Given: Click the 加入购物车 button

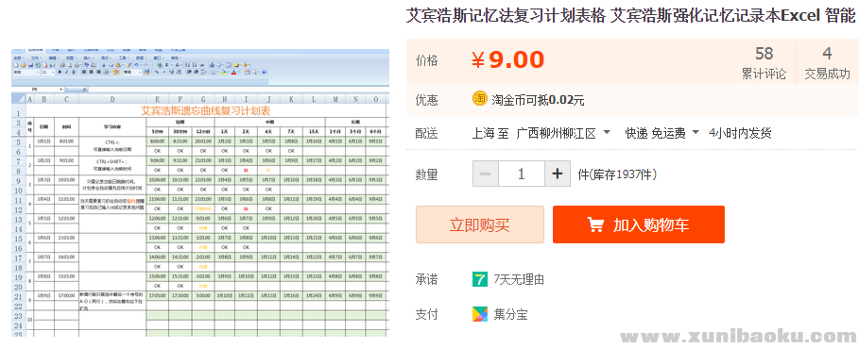Looking at the screenshot, I should click(639, 224).
